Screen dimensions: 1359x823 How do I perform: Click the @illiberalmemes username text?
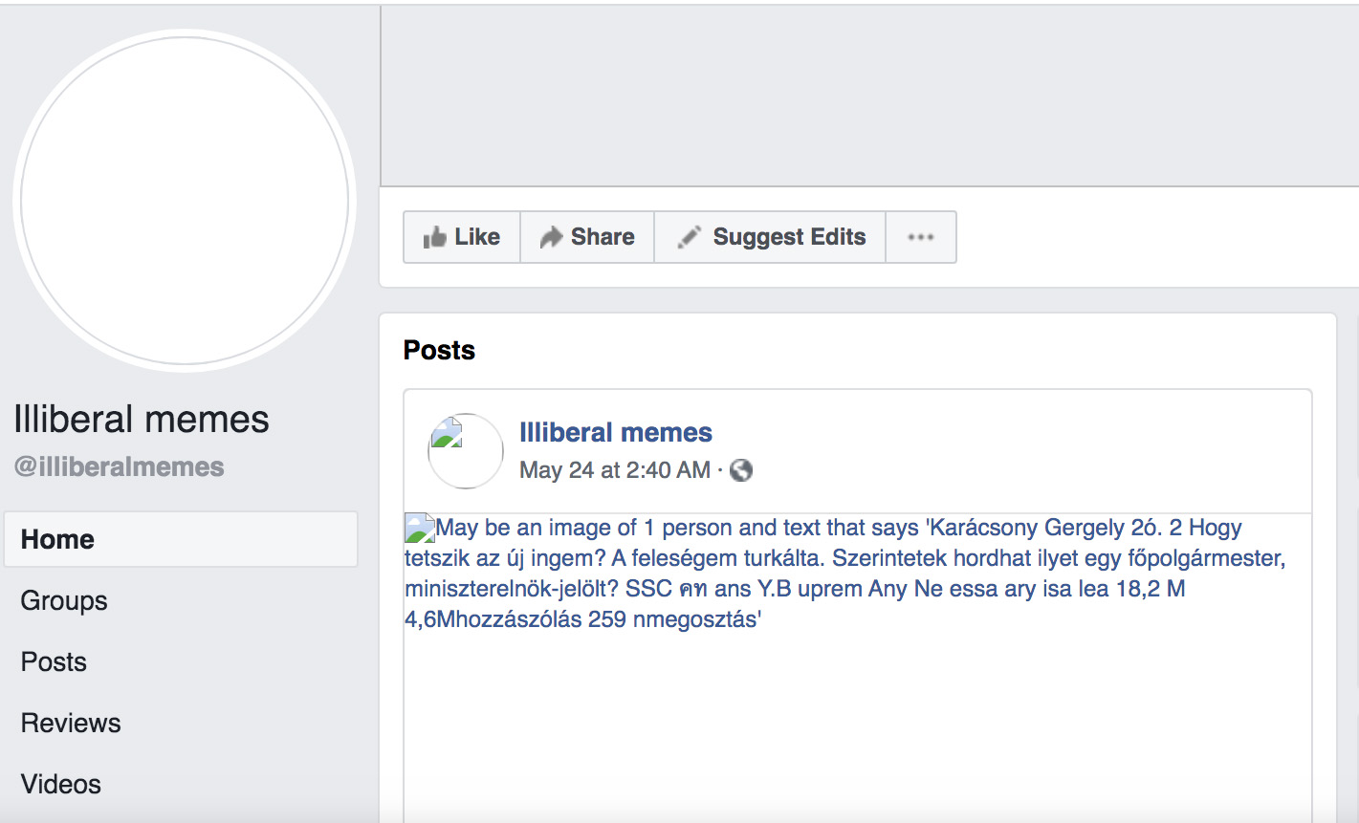tap(119, 467)
